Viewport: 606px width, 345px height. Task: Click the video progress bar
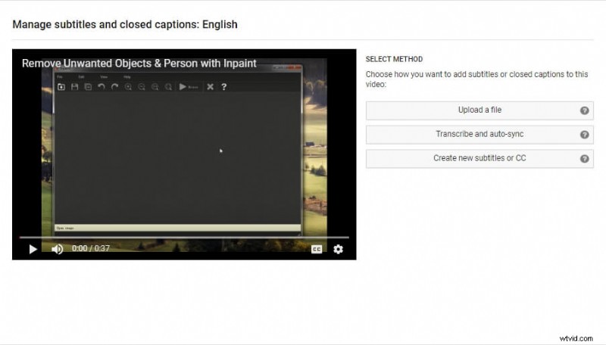[x=184, y=238]
